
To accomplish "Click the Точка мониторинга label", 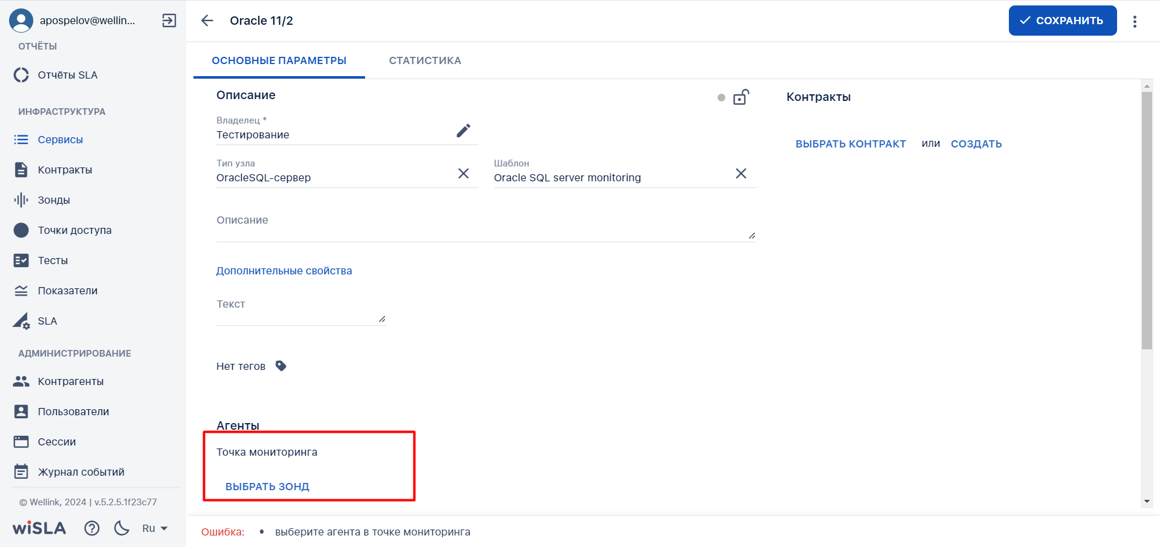I will point(267,452).
